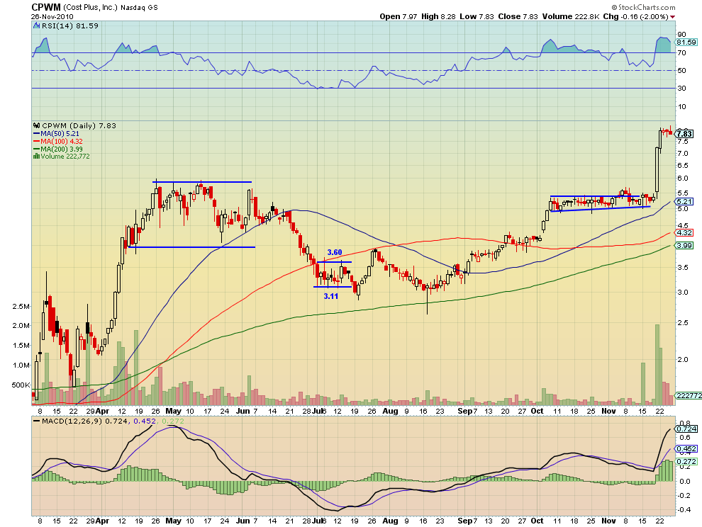
Task: Click the 0.272 MACD histogram value tag
Action: [686, 461]
